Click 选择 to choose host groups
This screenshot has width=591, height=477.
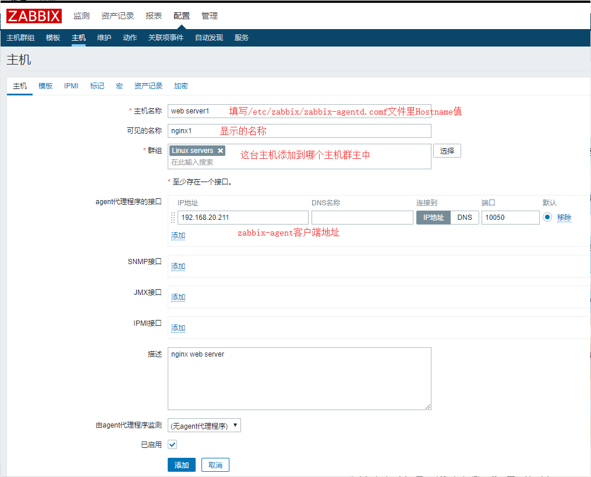447,151
